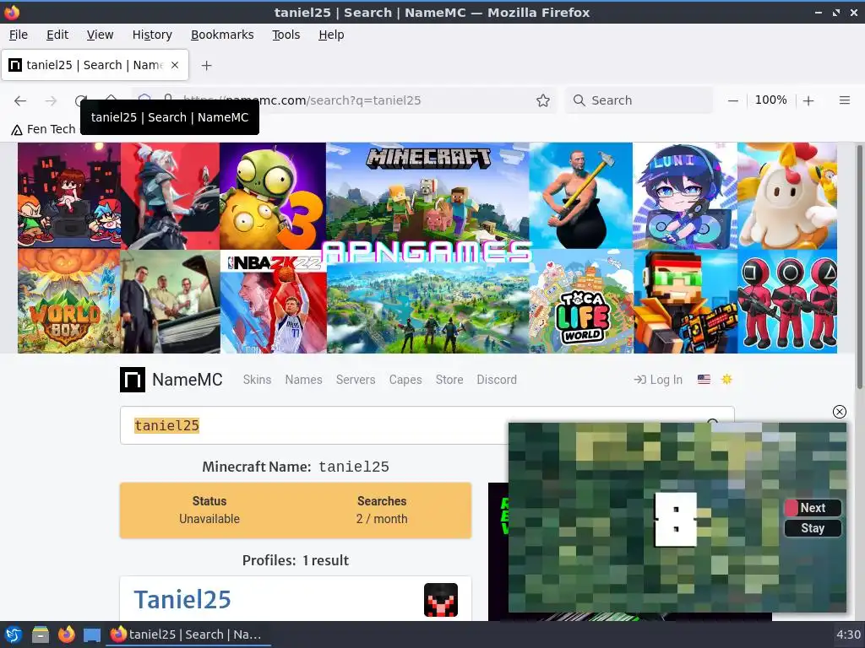
Task: Click Log In
Action: click(x=658, y=380)
